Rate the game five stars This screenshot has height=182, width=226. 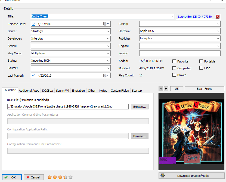pos(70,177)
